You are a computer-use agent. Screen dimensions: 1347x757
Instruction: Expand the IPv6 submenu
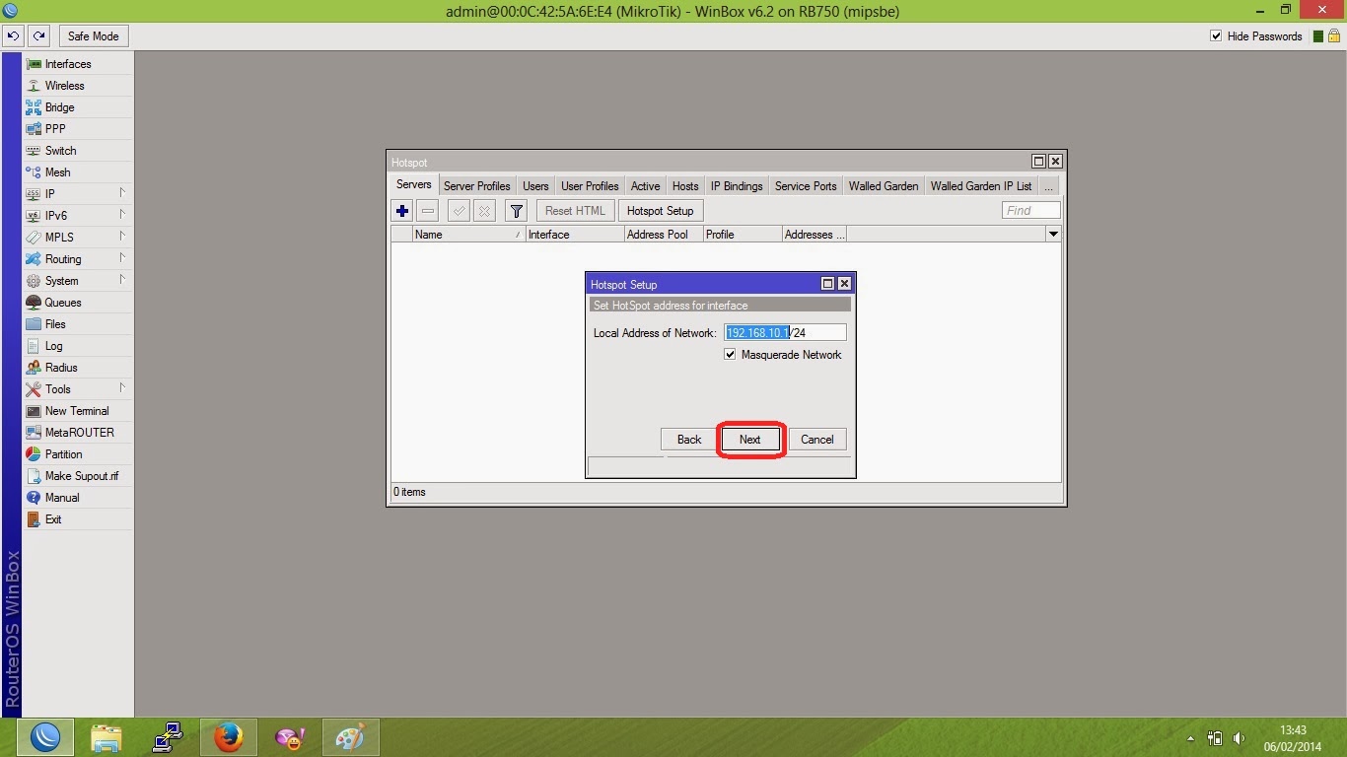122,215
